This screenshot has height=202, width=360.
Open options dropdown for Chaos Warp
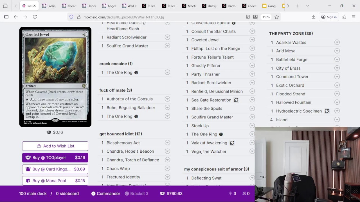click(x=167, y=169)
